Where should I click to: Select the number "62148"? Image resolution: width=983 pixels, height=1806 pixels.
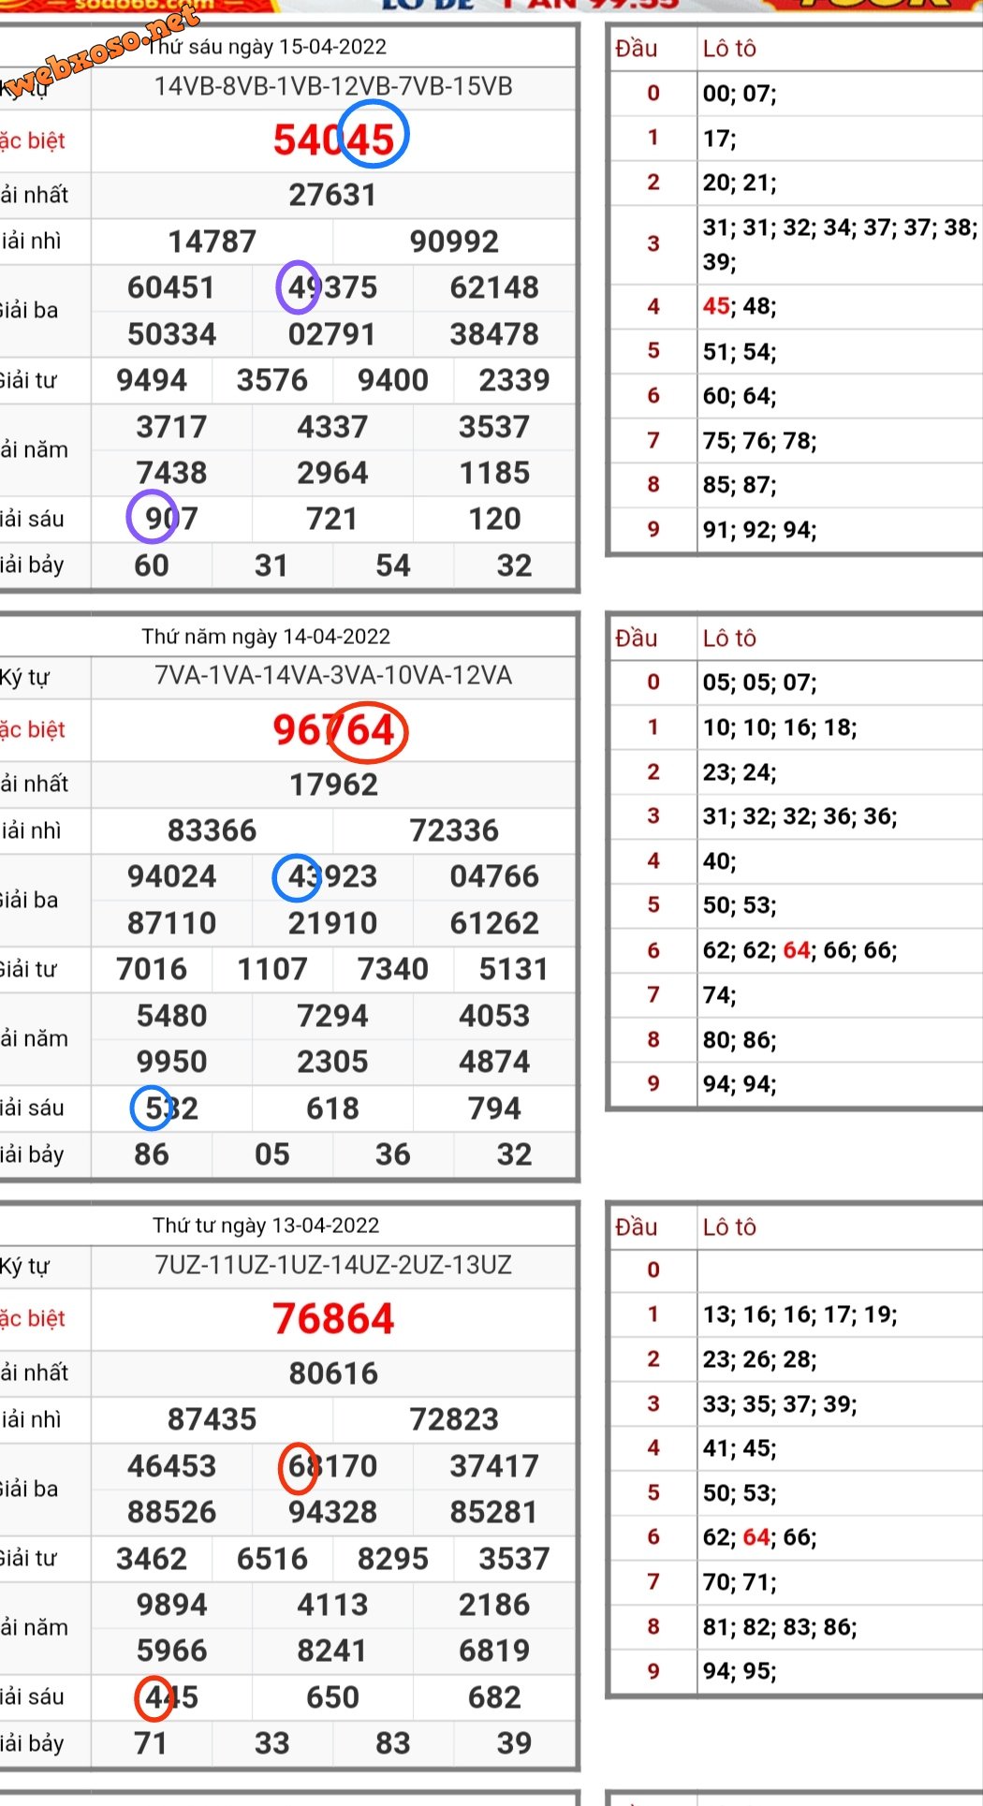(494, 287)
